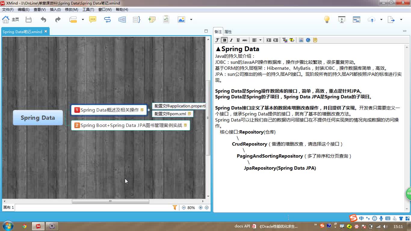Open the image insert dropdown arrow
Image resolution: width=411 pixels, height=231 pixels.
pos(191,20)
